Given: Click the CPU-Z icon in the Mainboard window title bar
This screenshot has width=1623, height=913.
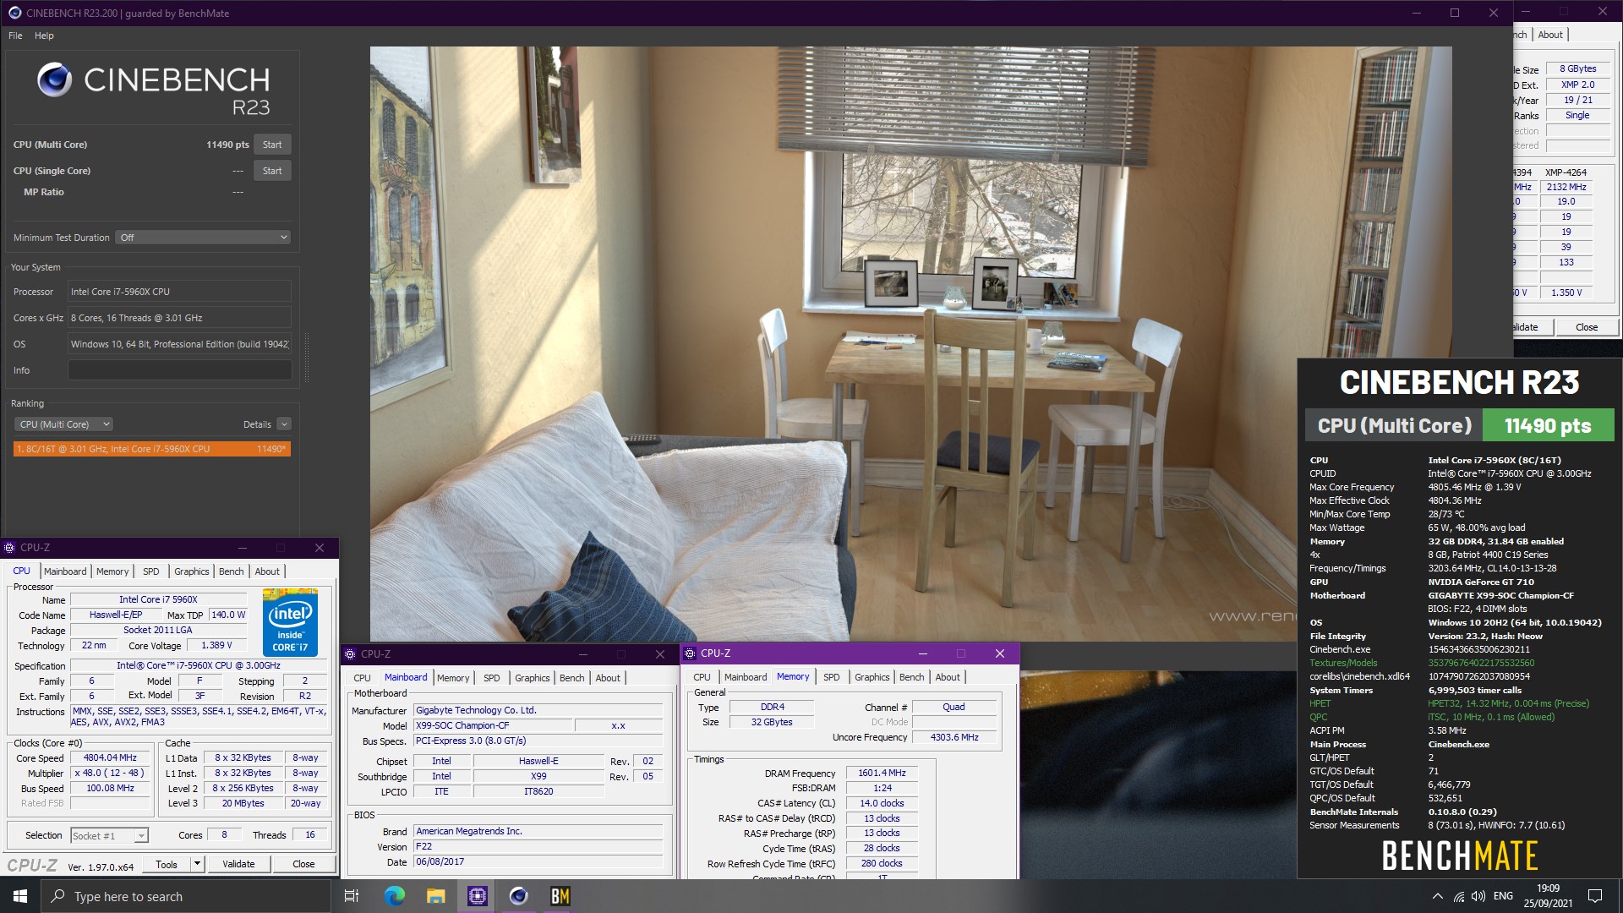Looking at the screenshot, I should [351, 654].
